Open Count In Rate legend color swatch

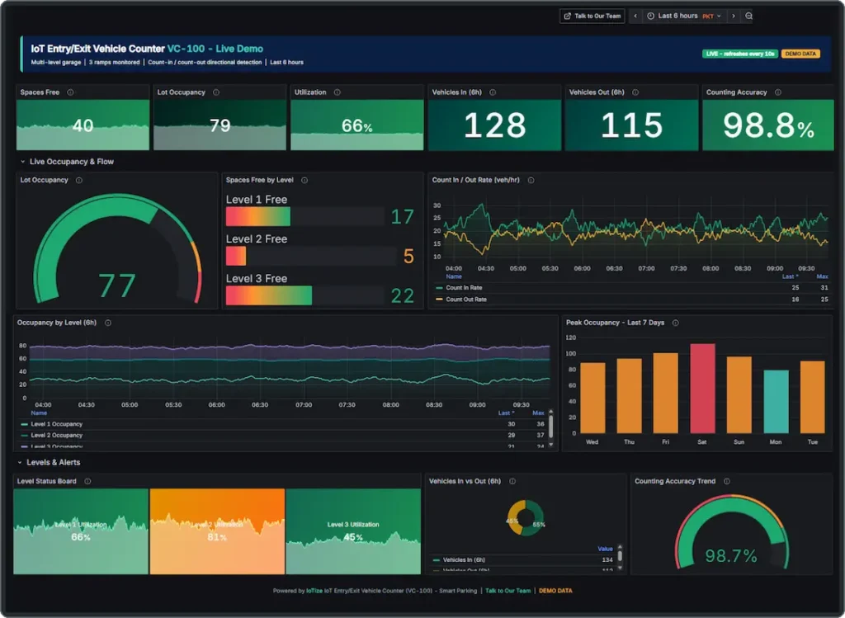coord(439,288)
